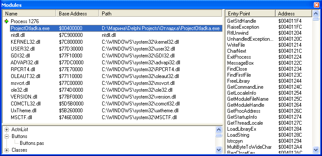Select the GetStartupInfo entry point
This screenshot has height=156, width=322.
[242, 117]
